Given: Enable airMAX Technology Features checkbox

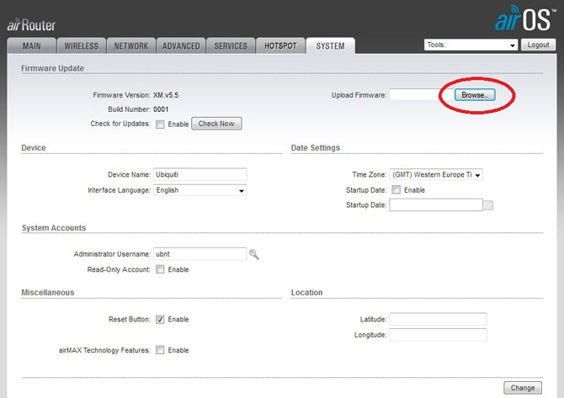Looking at the screenshot, I should (160, 350).
